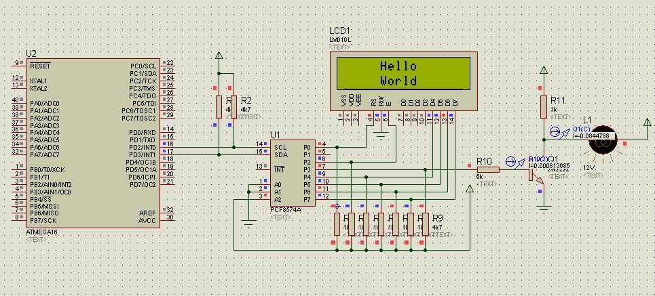This screenshot has width=655, height=296.
Task: Select the current probe on Q1(C)
Action: (559, 133)
